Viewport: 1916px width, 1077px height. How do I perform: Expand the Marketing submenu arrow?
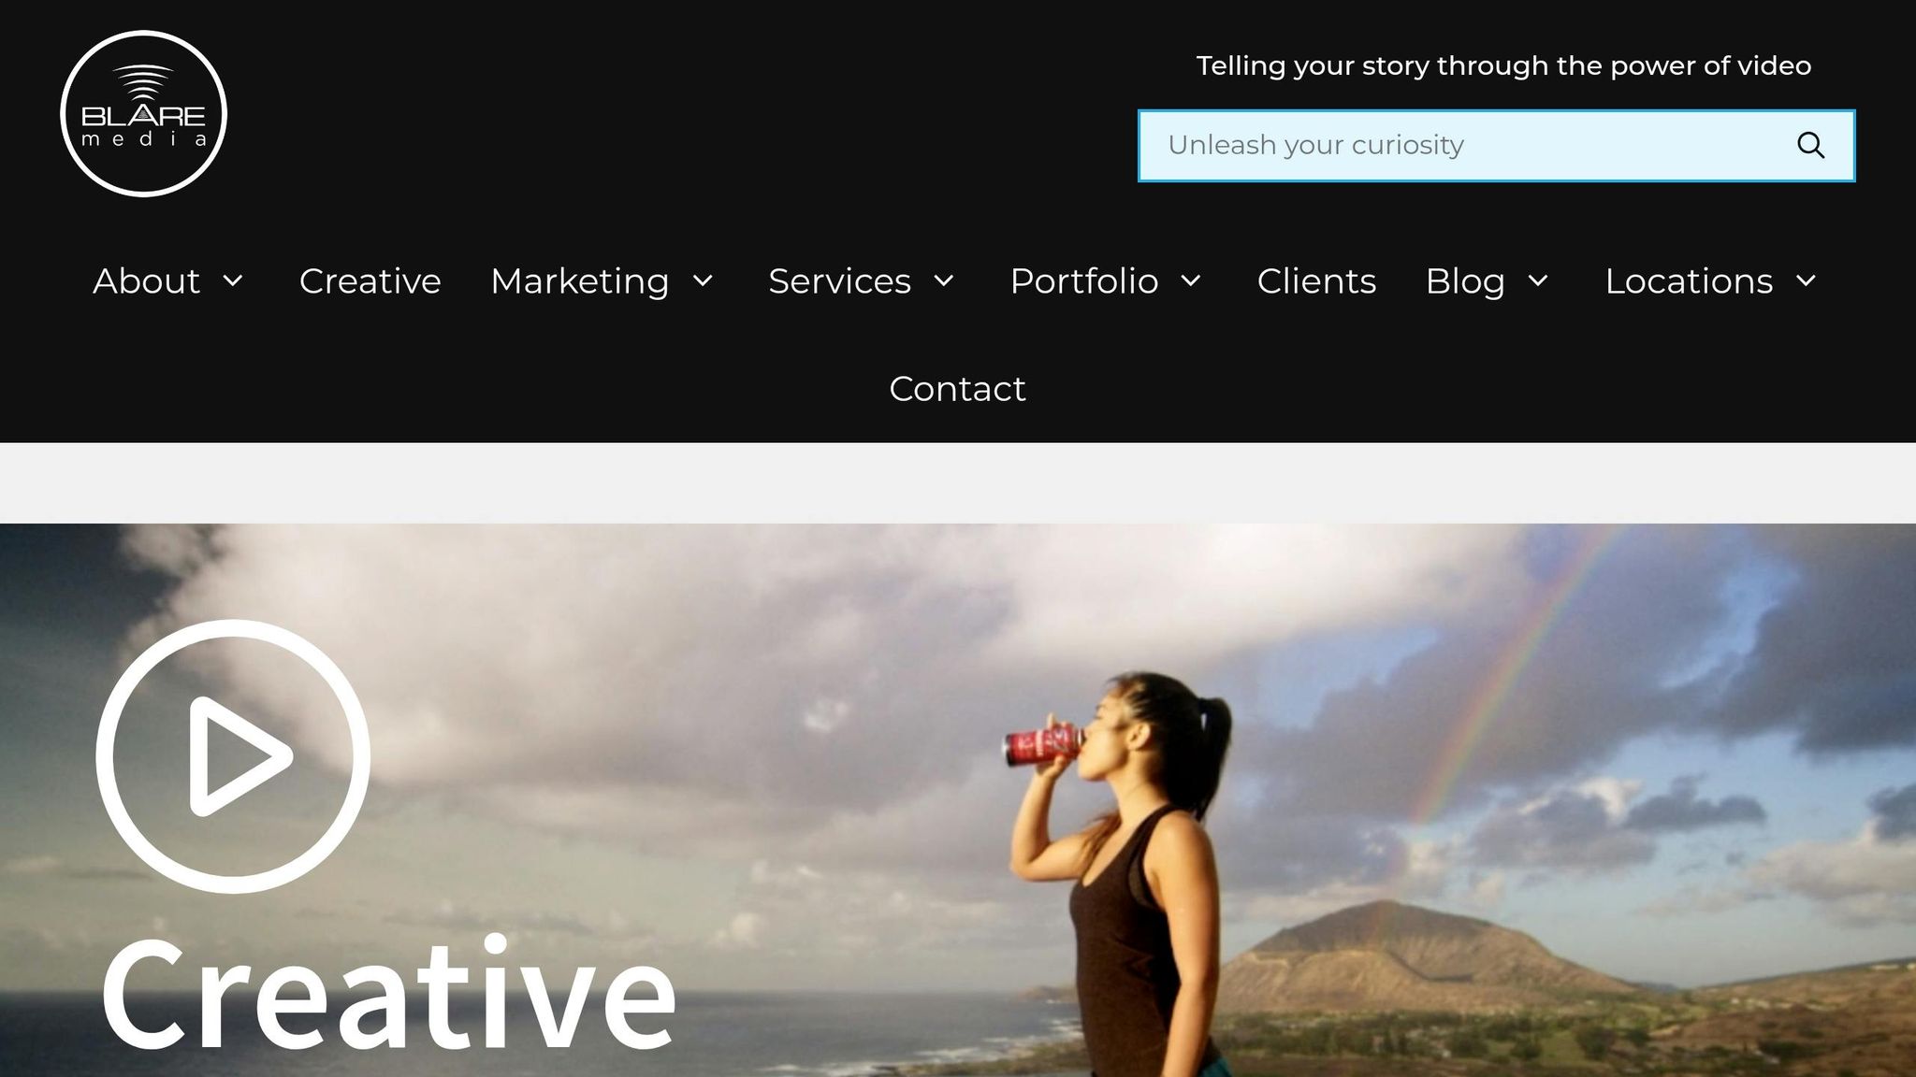click(x=703, y=280)
